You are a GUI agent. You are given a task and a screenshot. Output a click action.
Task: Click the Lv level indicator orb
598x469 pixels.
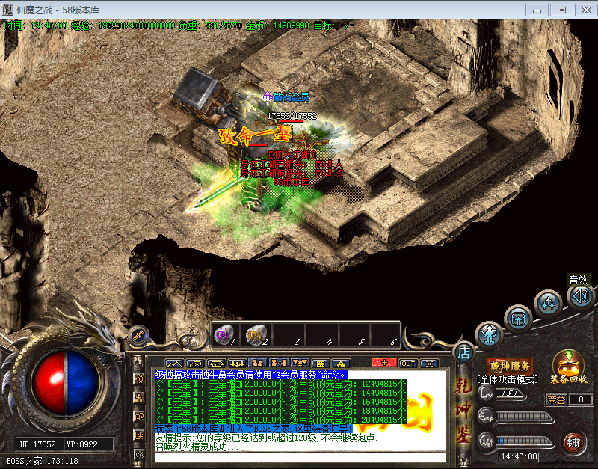487,394
